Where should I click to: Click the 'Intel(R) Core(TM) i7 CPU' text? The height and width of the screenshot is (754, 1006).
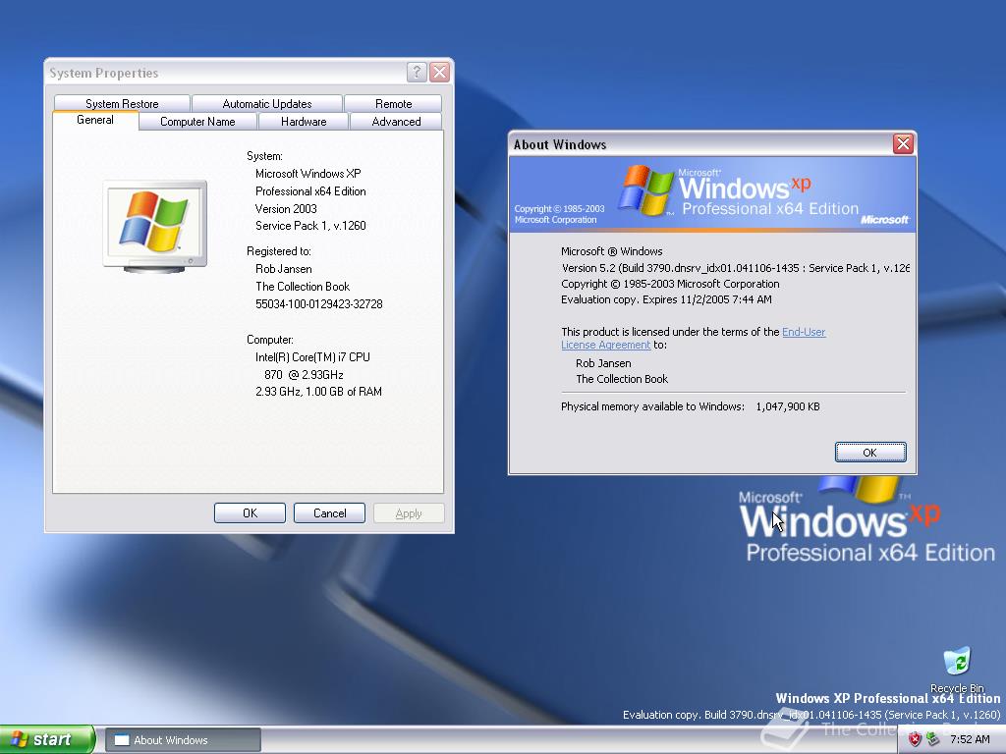point(312,357)
